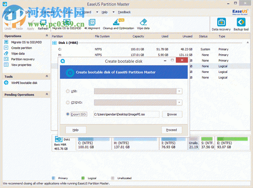The width and height of the screenshot is (253, 188).
Task: Select the USB radio option
Action: pyautogui.click(x=67, y=91)
